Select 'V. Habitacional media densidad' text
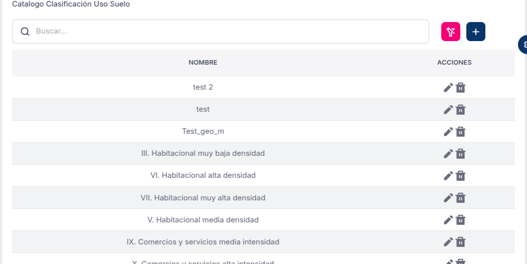 point(203,220)
